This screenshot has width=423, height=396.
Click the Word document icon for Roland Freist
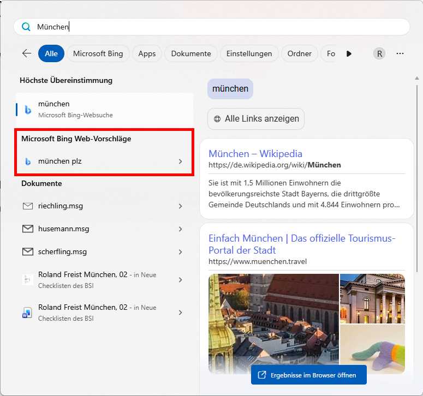tap(27, 313)
